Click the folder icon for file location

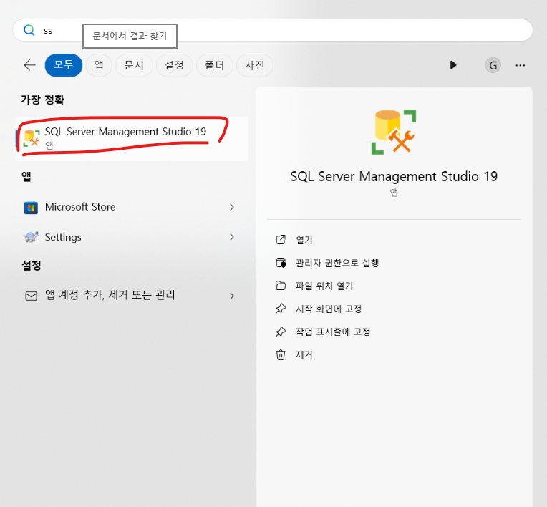(281, 286)
